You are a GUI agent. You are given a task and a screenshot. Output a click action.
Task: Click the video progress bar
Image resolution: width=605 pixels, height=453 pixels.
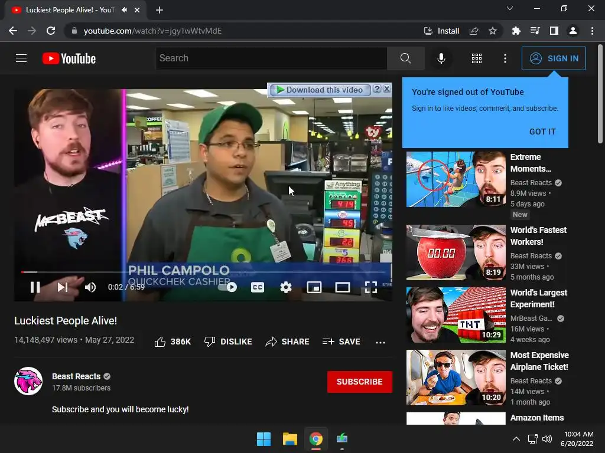click(x=203, y=272)
